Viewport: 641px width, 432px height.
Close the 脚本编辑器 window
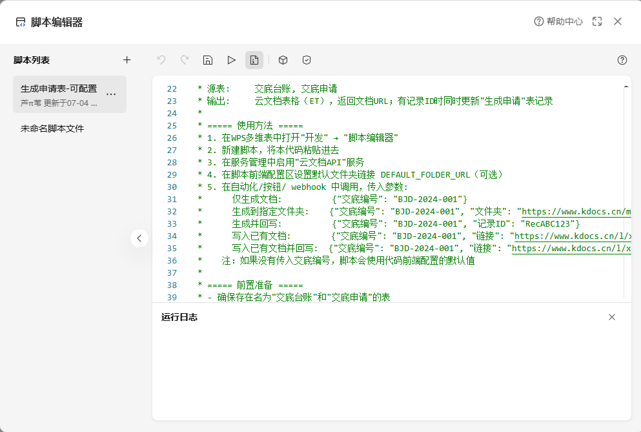tap(618, 21)
